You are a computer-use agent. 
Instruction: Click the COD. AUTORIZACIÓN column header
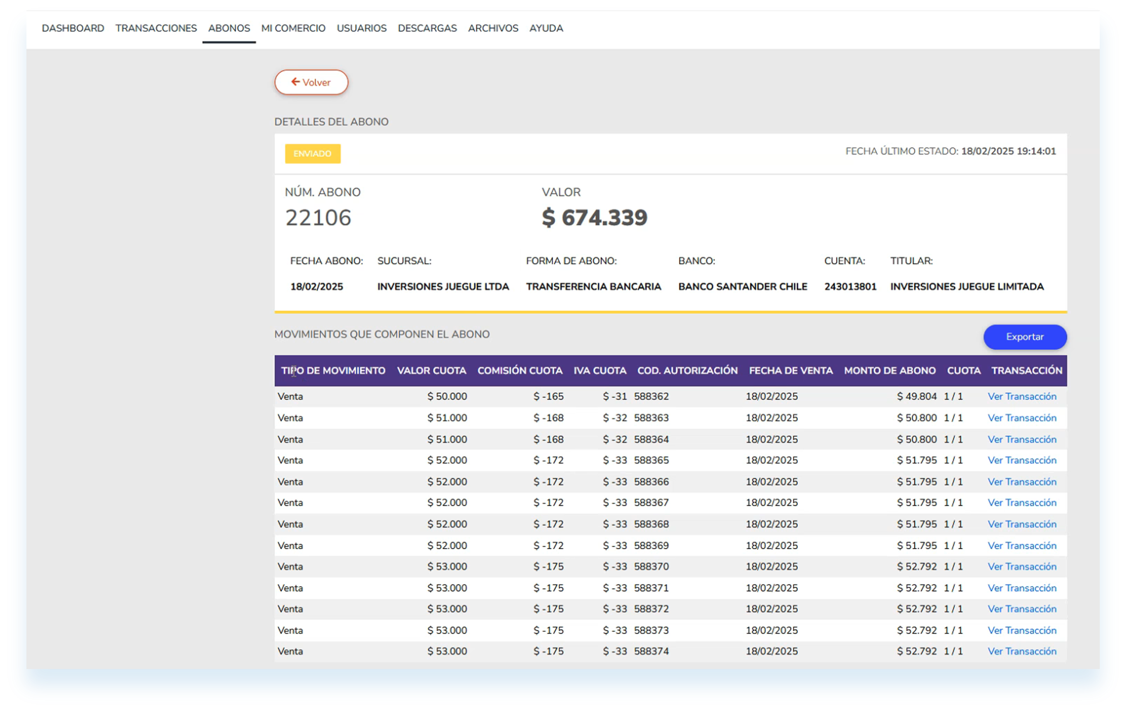(687, 371)
